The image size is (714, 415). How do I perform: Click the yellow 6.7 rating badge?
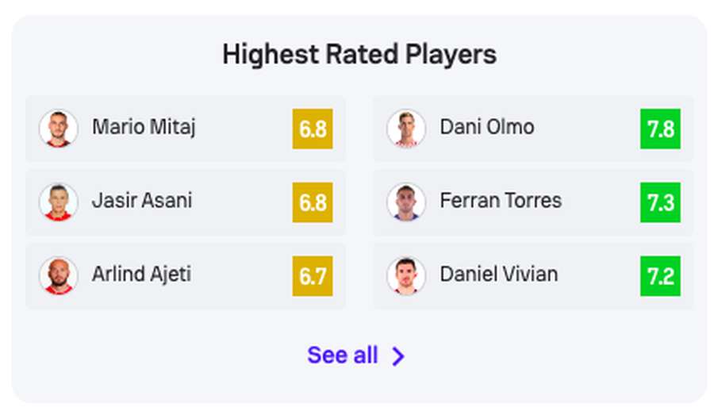coord(313,276)
